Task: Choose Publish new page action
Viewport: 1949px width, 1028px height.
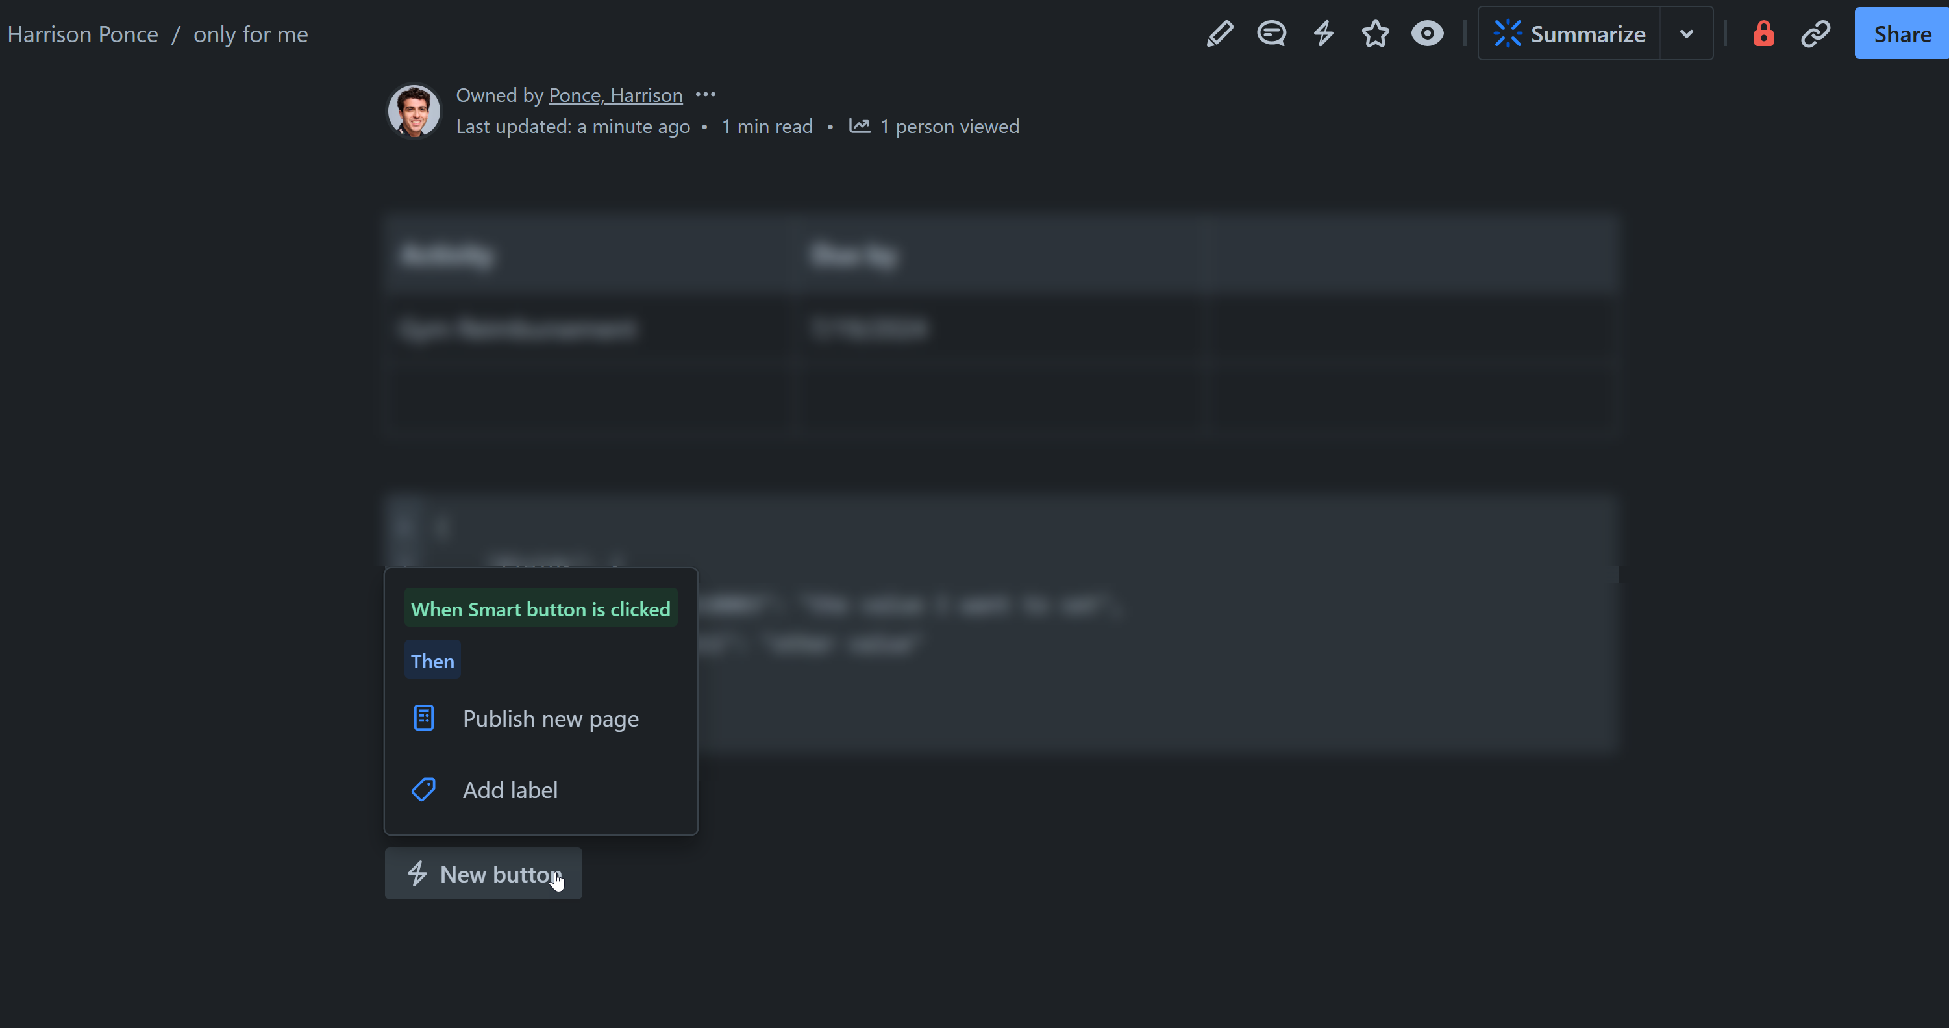Action: point(550,718)
